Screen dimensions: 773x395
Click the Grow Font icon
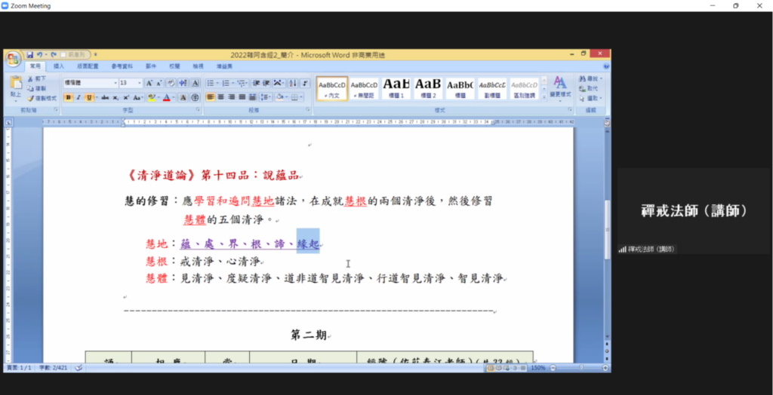click(x=149, y=83)
